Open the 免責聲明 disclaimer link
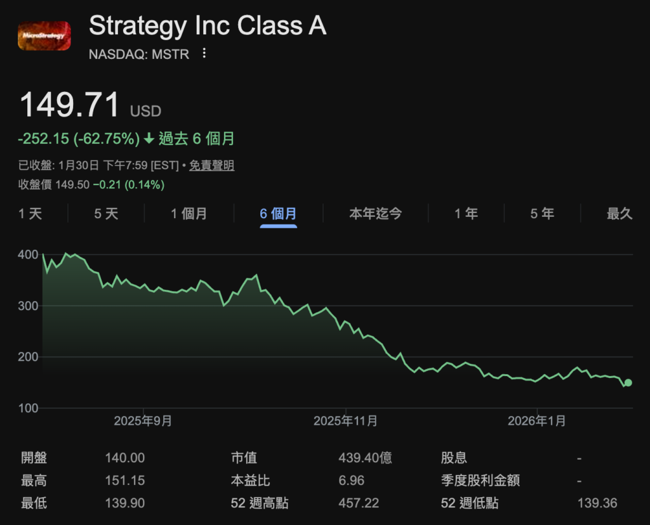This screenshot has width=650, height=525. pyautogui.click(x=212, y=165)
